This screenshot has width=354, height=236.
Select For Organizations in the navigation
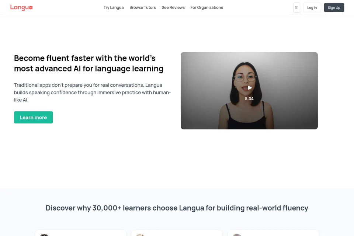[x=206, y=7]
